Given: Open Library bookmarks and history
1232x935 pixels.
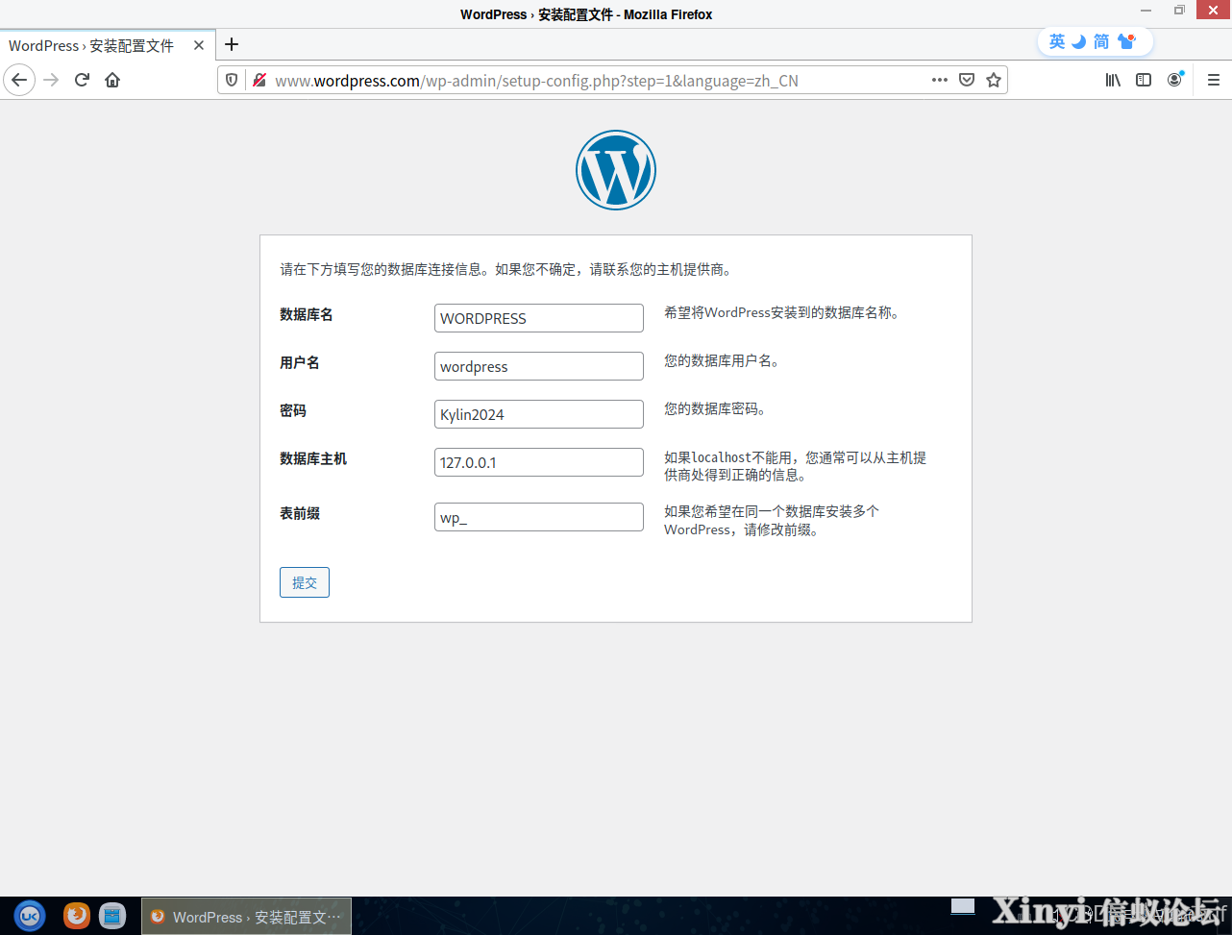Looking at the screenshot, I should [1113, 80].
